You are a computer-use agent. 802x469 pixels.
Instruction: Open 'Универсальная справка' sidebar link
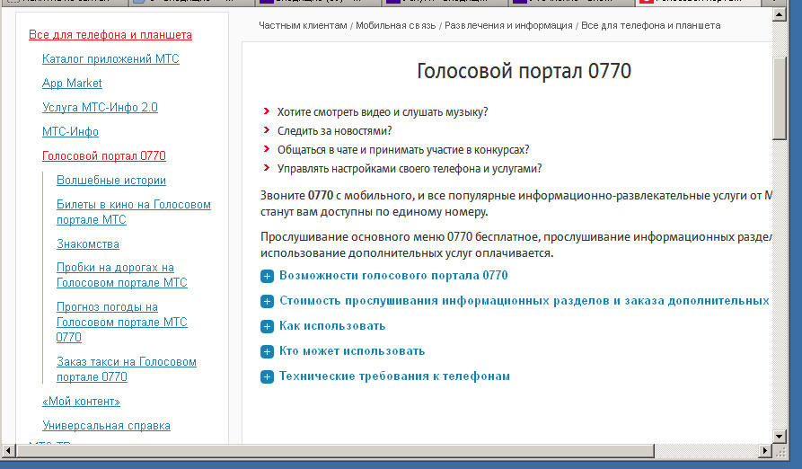coord(106,425)
